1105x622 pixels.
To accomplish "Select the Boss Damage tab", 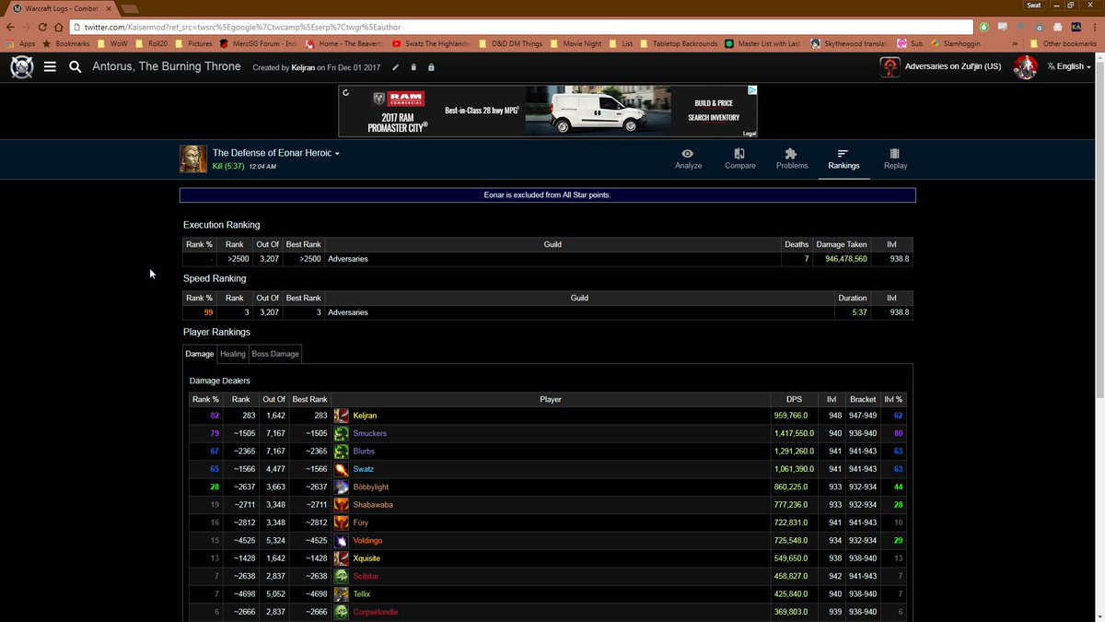I will [275, 354].
